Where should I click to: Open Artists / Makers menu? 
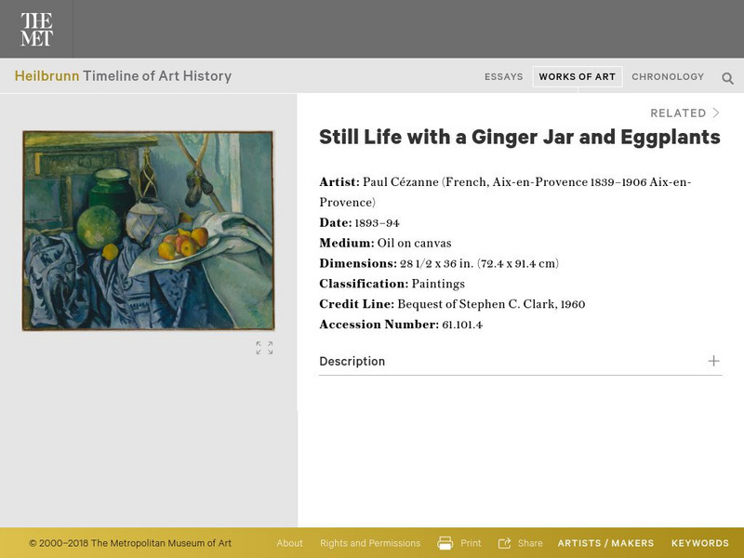point(605,543)
